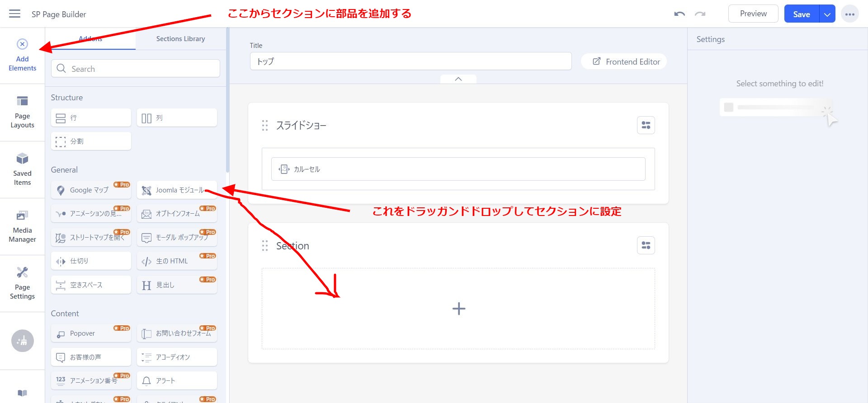The height and width of the screenshot is (403, 868).
Task: Click the plus to add to Section
Action: tap(458, 309)
